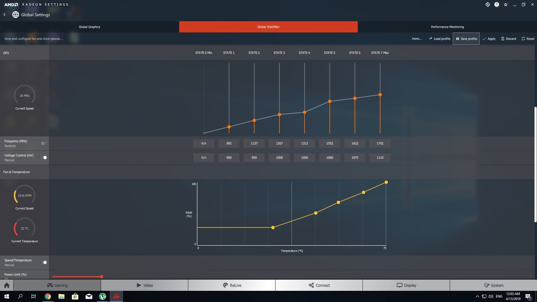Click the State 2 frequency field 1137

(x=254, y=143)
